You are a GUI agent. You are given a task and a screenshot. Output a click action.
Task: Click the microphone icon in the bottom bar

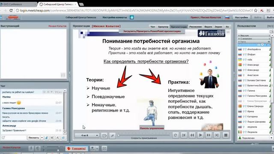point(31,148)
